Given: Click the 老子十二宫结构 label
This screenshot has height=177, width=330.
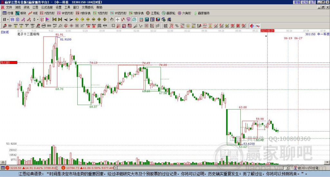Looking at the screenshot, I should pyautogui.click(x=28, y=34).
